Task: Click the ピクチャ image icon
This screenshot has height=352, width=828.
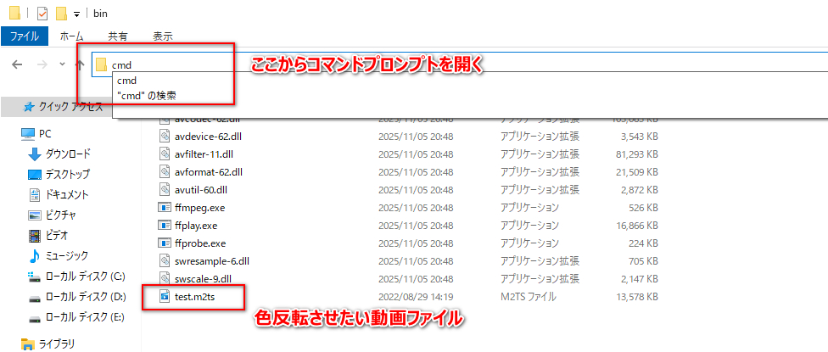Action: [34, 215]
